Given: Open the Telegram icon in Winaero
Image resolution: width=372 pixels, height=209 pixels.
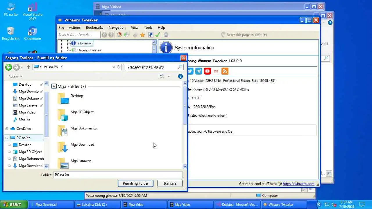Looking at the screenshot, I should pyautogui.click(x=199, y=71).
